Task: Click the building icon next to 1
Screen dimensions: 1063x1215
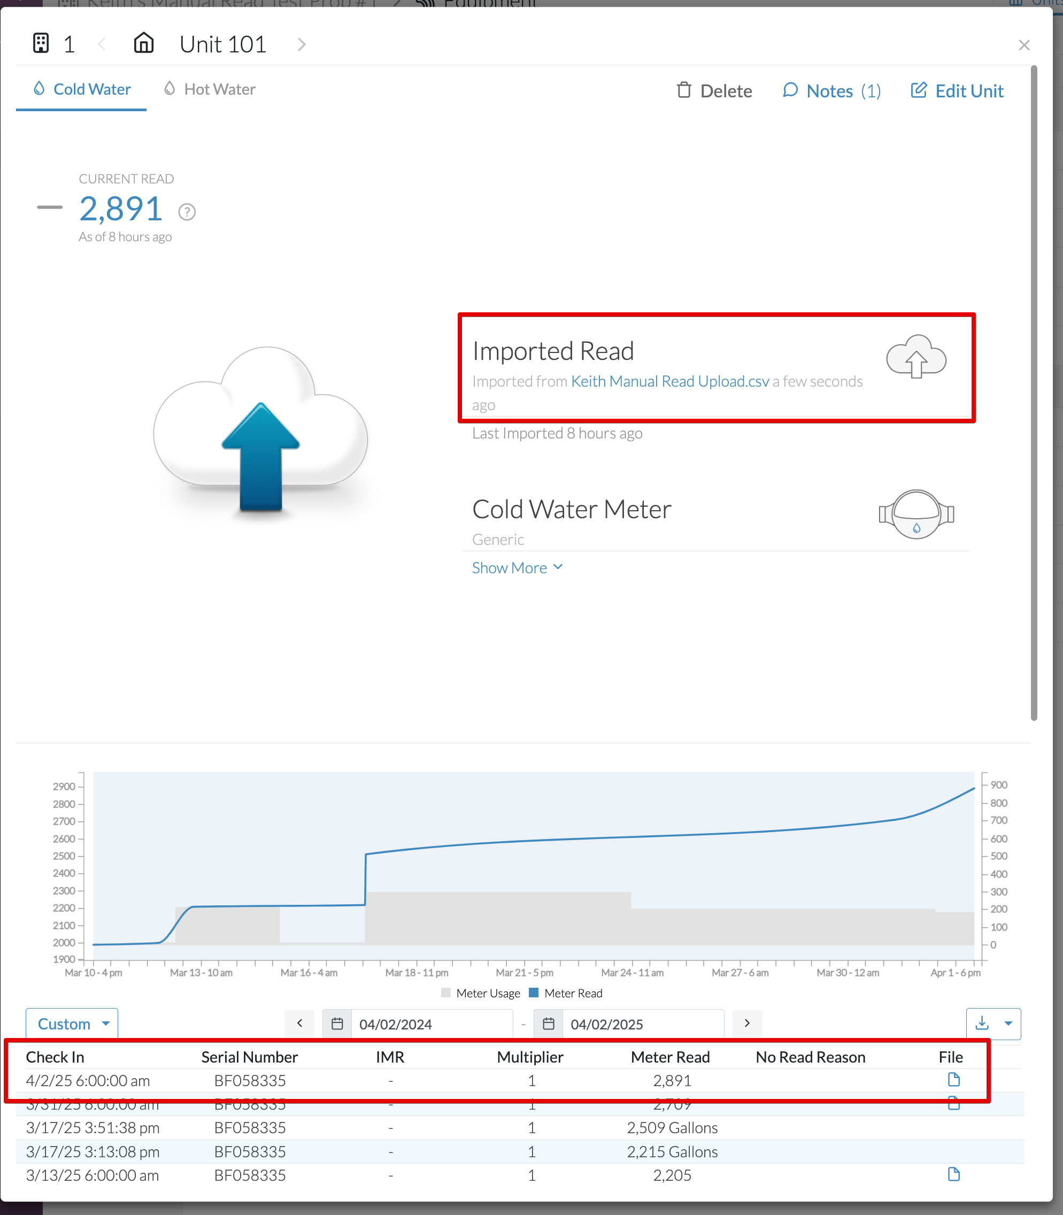Action: coord(41,44)
